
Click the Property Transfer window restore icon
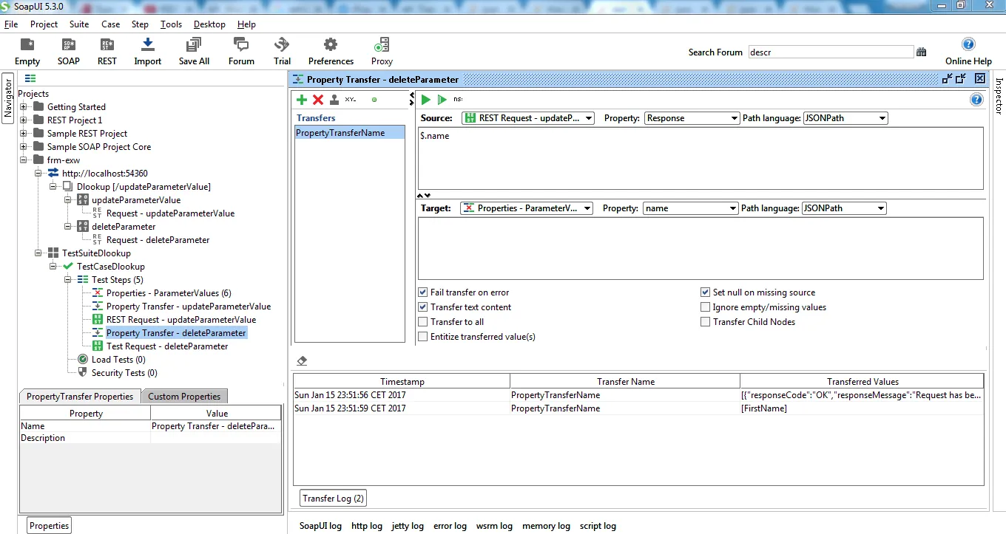[x=962, y=78]
